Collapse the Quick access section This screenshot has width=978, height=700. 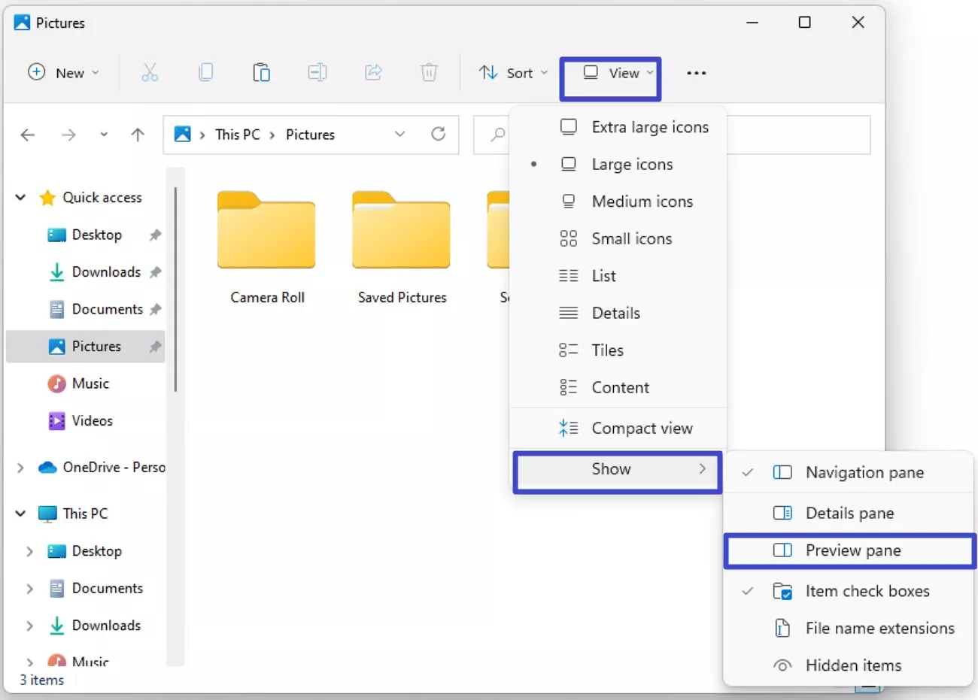[20, 197]
